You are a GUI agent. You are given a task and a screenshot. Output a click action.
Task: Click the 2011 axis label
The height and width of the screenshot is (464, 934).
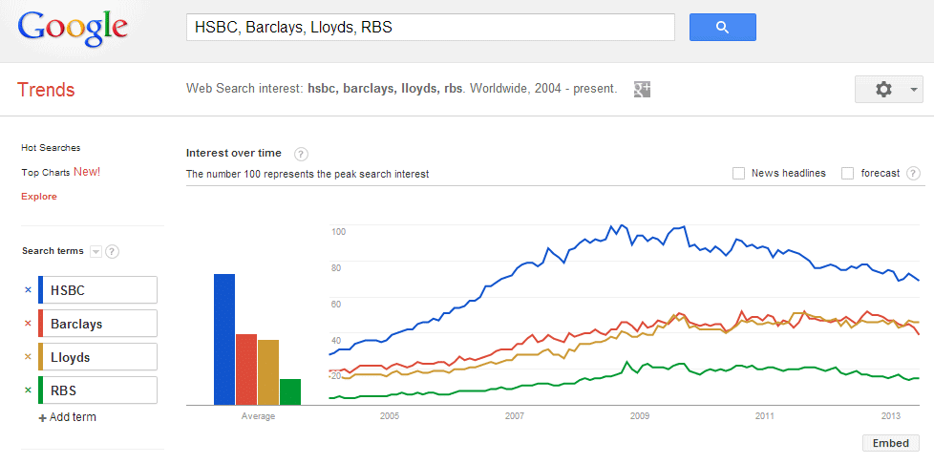click(765, 415)
